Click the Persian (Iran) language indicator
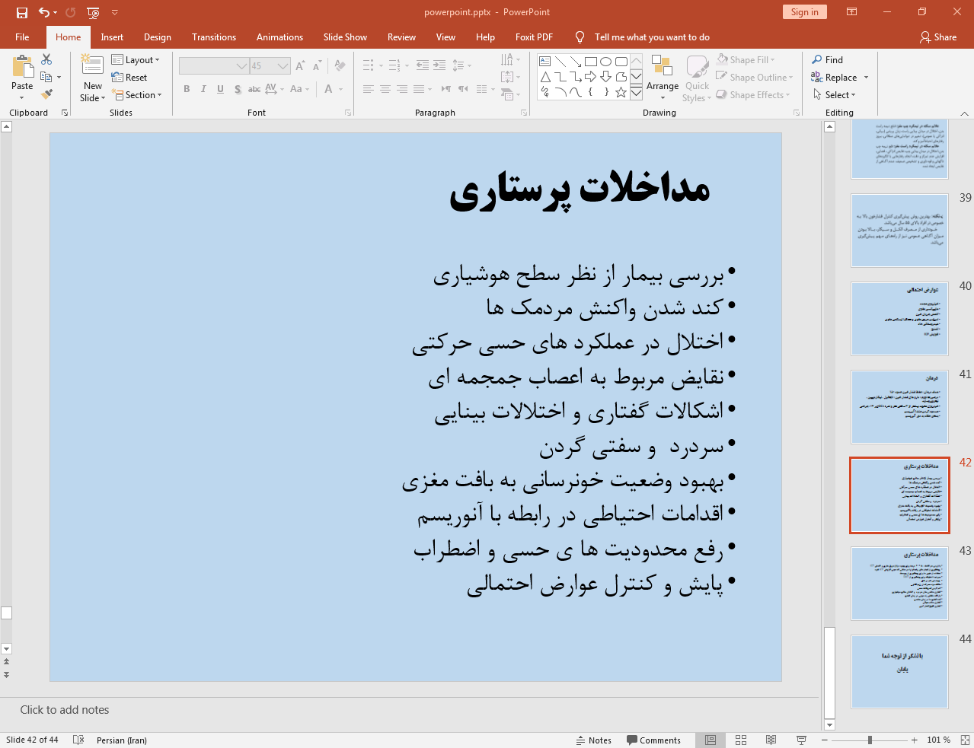The image size is (974, 748). 122,740
